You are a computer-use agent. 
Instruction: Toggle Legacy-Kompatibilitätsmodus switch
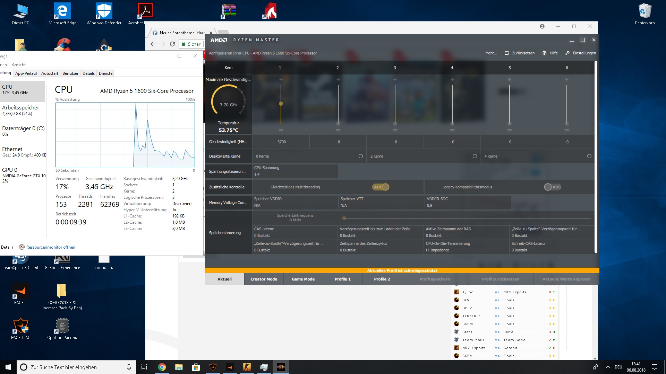[x=552, y=187]
